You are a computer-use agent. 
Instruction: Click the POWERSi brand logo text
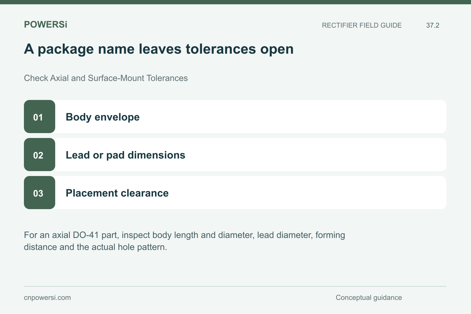point(45,25)
